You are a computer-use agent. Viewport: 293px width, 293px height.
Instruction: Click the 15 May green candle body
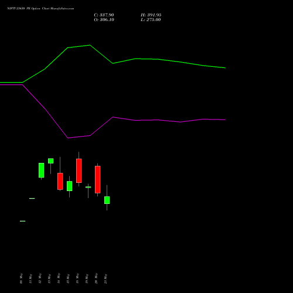click(70, 186)
